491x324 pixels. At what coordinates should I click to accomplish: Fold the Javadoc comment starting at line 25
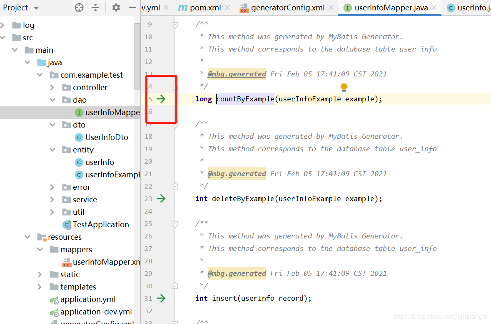tap(175, 224)
